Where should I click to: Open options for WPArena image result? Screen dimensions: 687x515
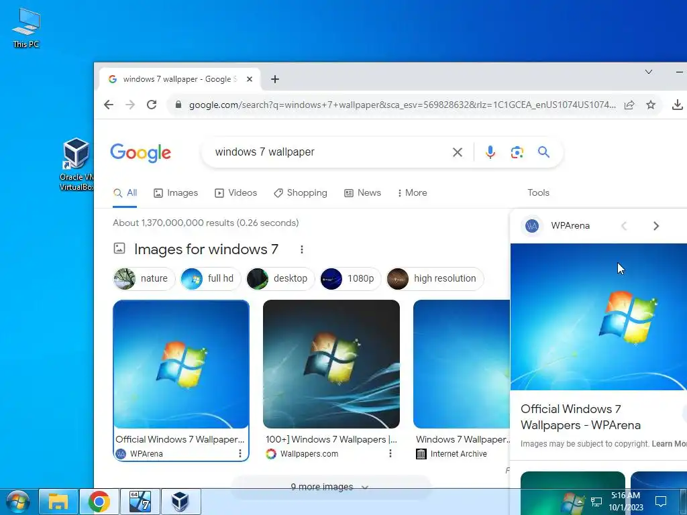click(240, 454)
